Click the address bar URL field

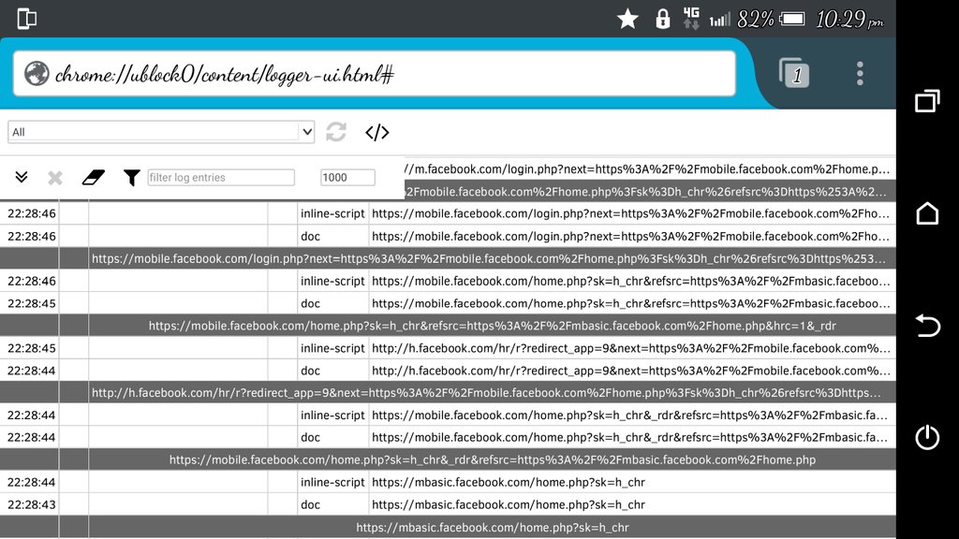point(374,74)
